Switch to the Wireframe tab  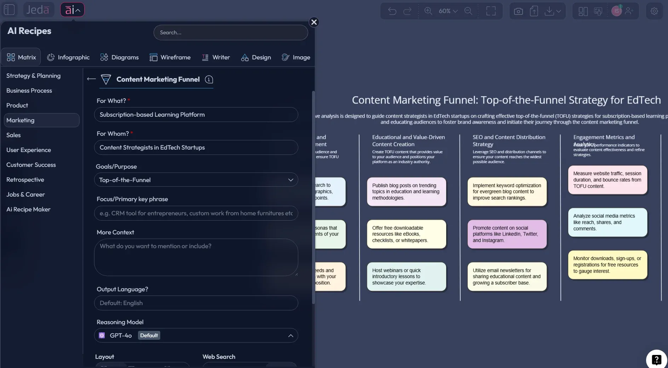click(170, 57)
